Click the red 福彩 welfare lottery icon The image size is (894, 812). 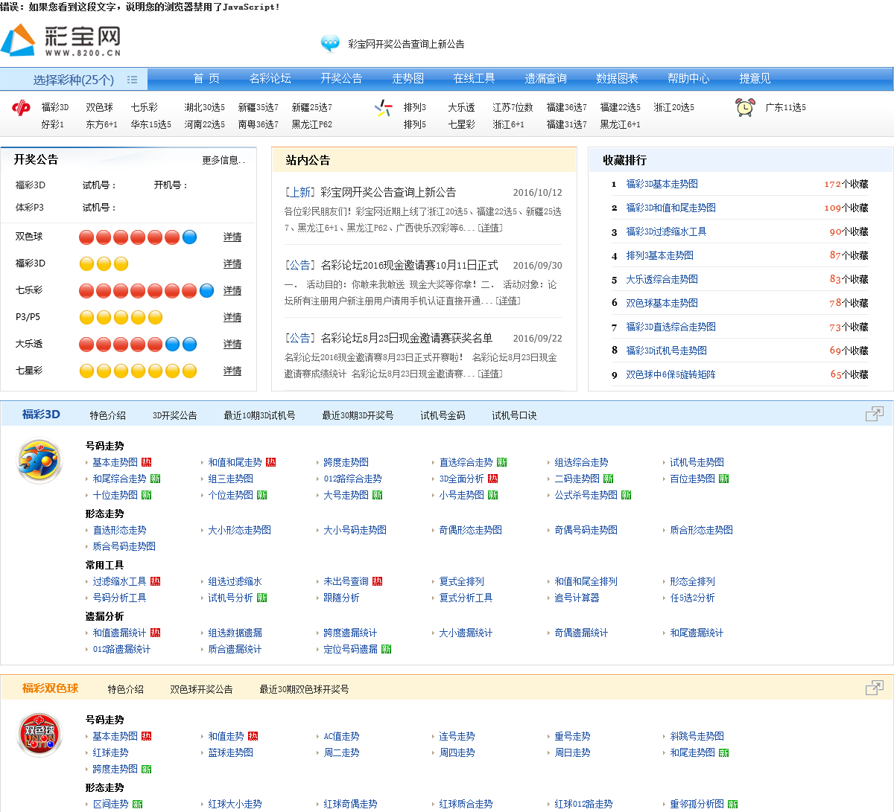(x=21, y=108)
